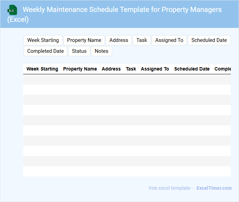239x202 pixels.
Task: Select the Week Starting tag button
Action: (43, 40)
